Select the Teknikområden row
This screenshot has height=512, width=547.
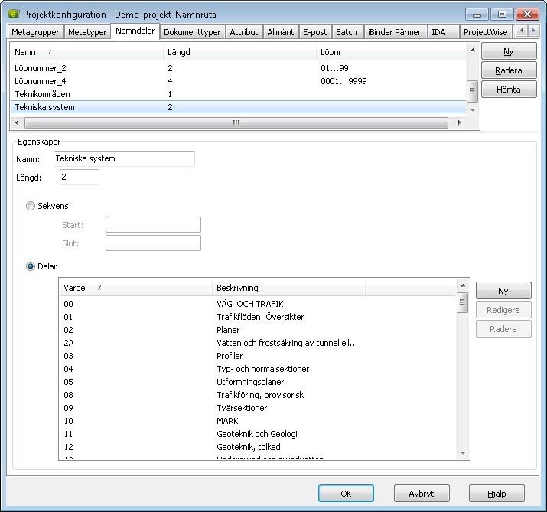coord(238,94)
